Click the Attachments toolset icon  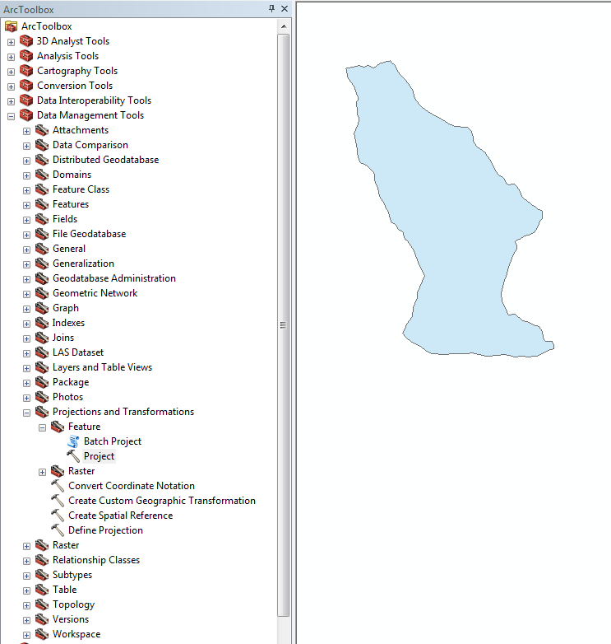pos(42,130)
